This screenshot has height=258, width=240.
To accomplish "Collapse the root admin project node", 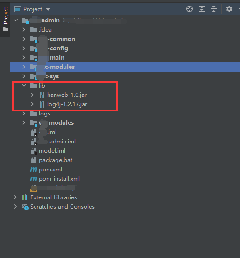I will coord(16,20).
